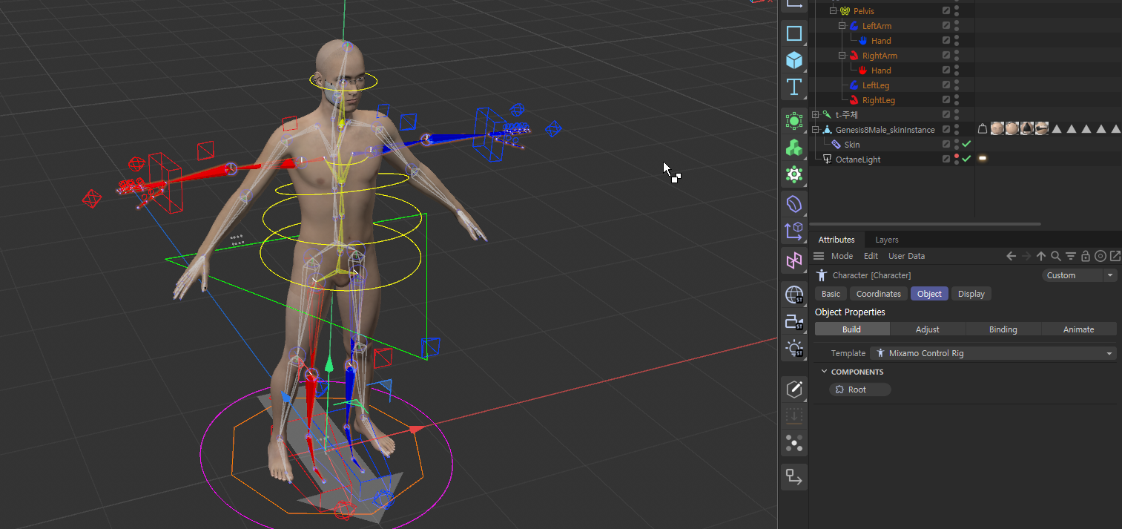Open the Attributes hamburger menu icon
The width and height of the screenshot is (1122, 529).
(x=819, y=256)
